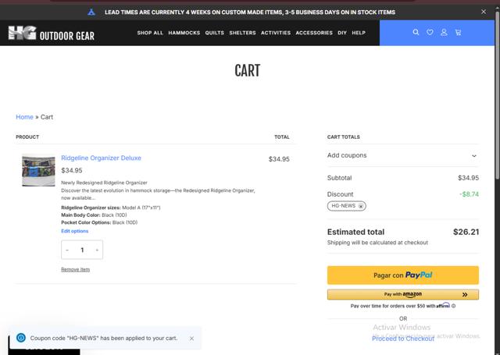500x355 pixels.
Task: Click the Cart breadcrumb text
Action: tap(47, 117)
